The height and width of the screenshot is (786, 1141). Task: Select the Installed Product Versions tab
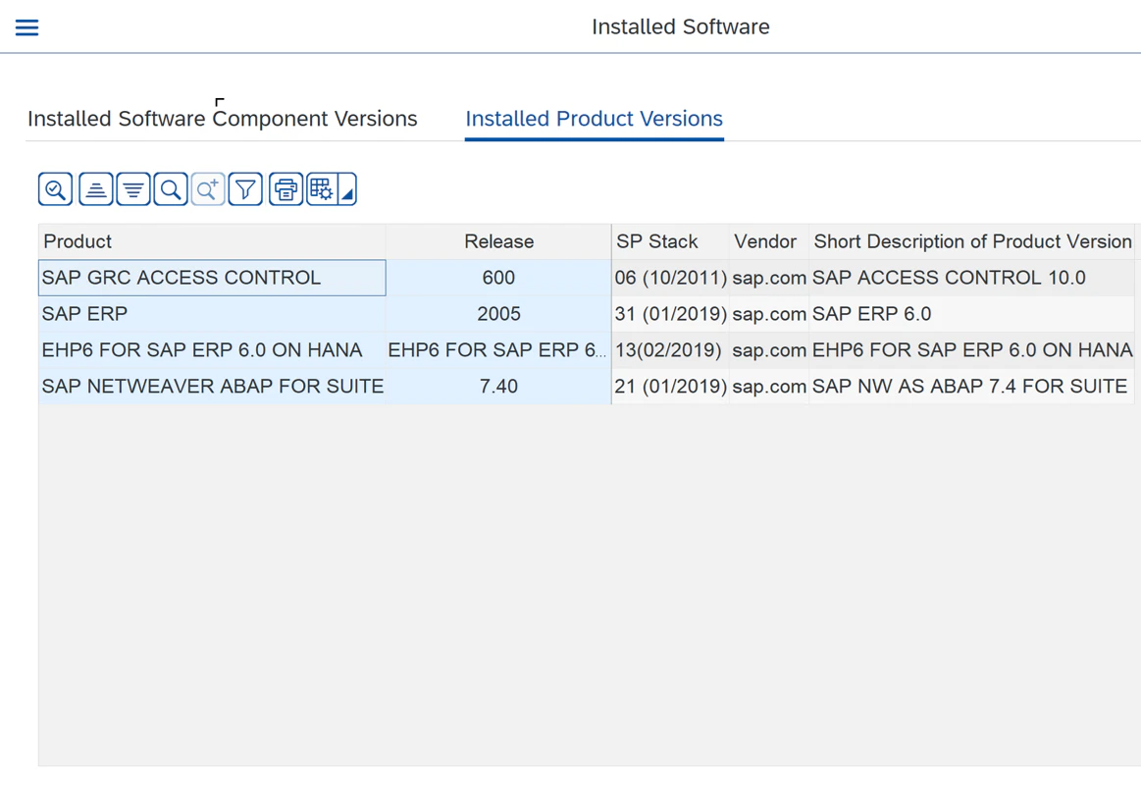tap(594, 118)
